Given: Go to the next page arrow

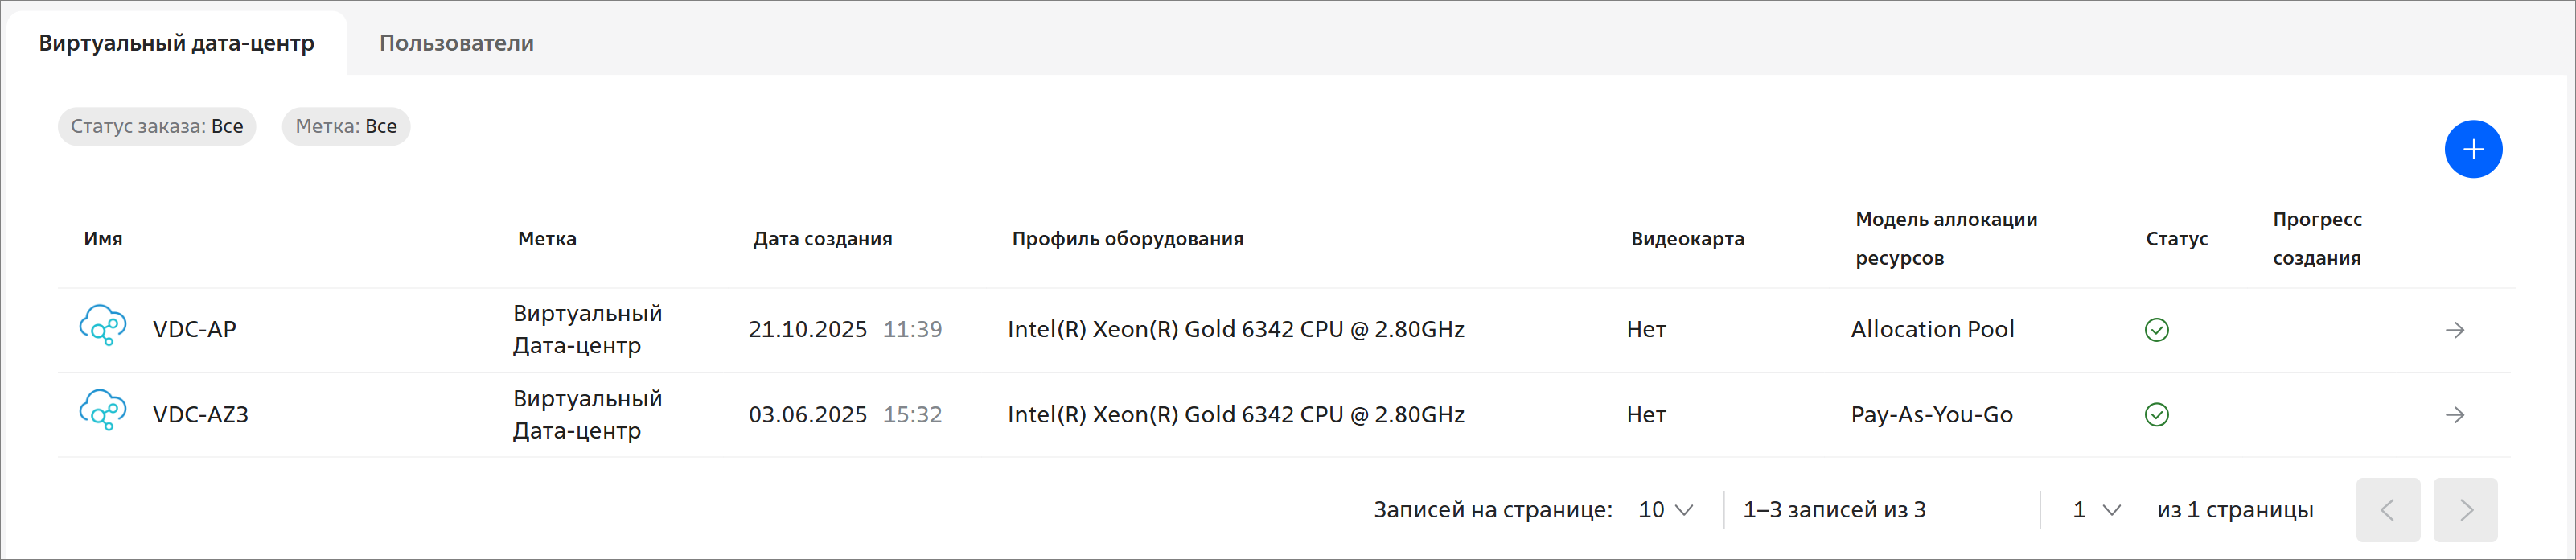Looking at the screenshot, I should (2465, 510).
